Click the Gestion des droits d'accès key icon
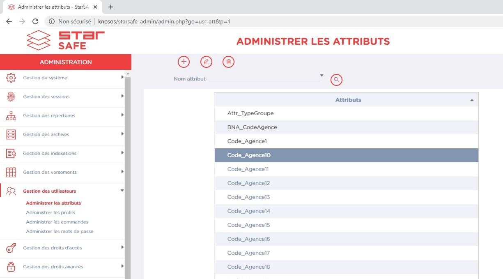The width and height of the screenshot is (503, 279). click(11, 248)
